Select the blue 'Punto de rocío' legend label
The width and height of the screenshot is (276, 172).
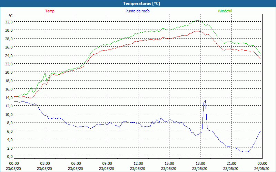(137, 11)
